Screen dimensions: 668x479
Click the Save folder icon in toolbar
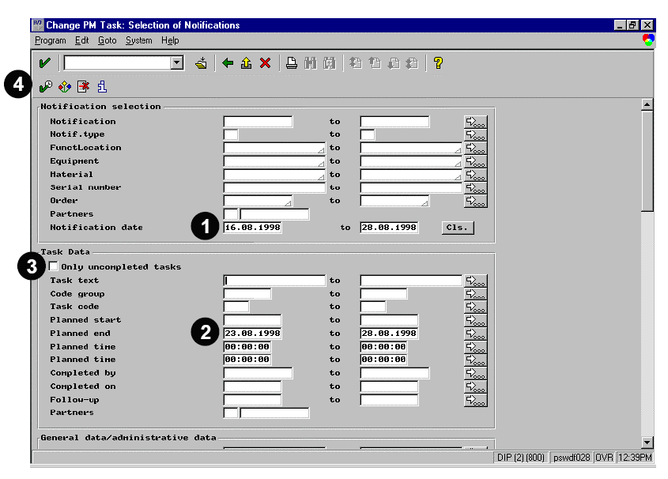[x=201, y=63]
